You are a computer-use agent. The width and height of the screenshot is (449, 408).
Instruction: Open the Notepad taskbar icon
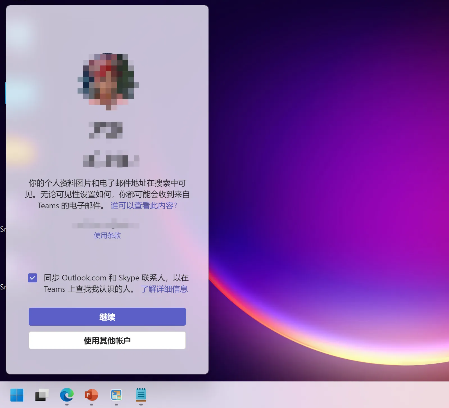pyautogui.click(x=141, y=395)
